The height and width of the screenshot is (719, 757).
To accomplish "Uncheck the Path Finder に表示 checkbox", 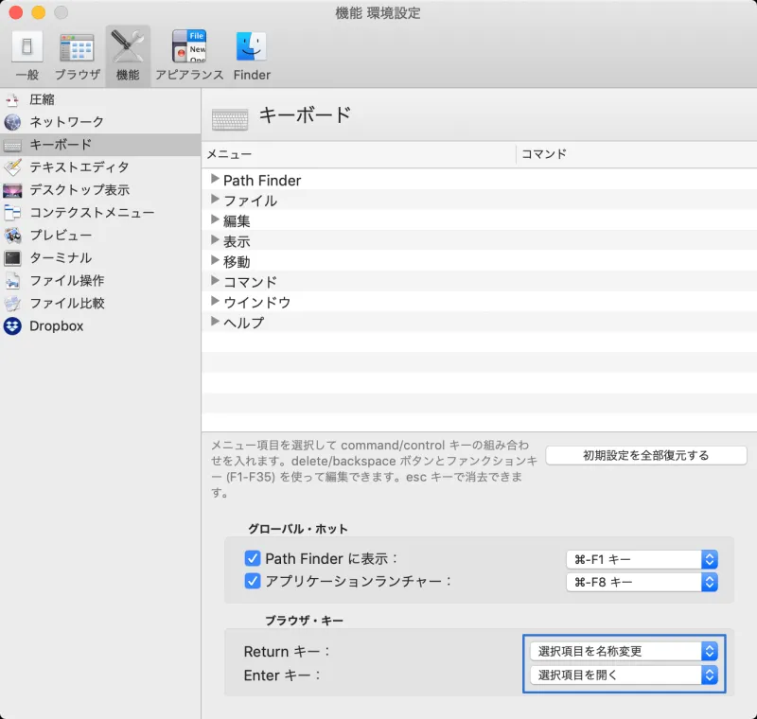I will pyautogui.click(x=253, y=558).
